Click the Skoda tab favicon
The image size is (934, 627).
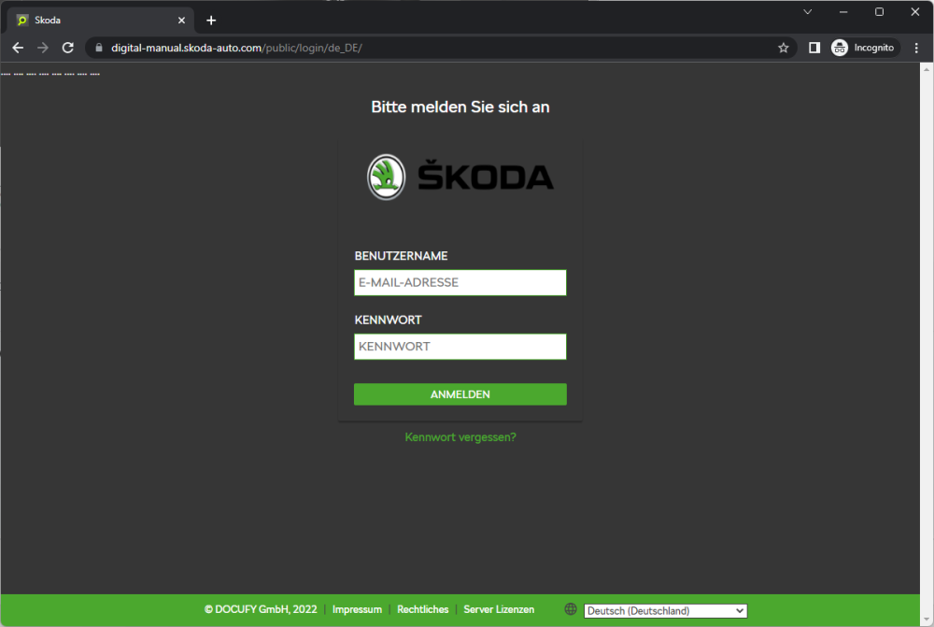pos(22,21)
